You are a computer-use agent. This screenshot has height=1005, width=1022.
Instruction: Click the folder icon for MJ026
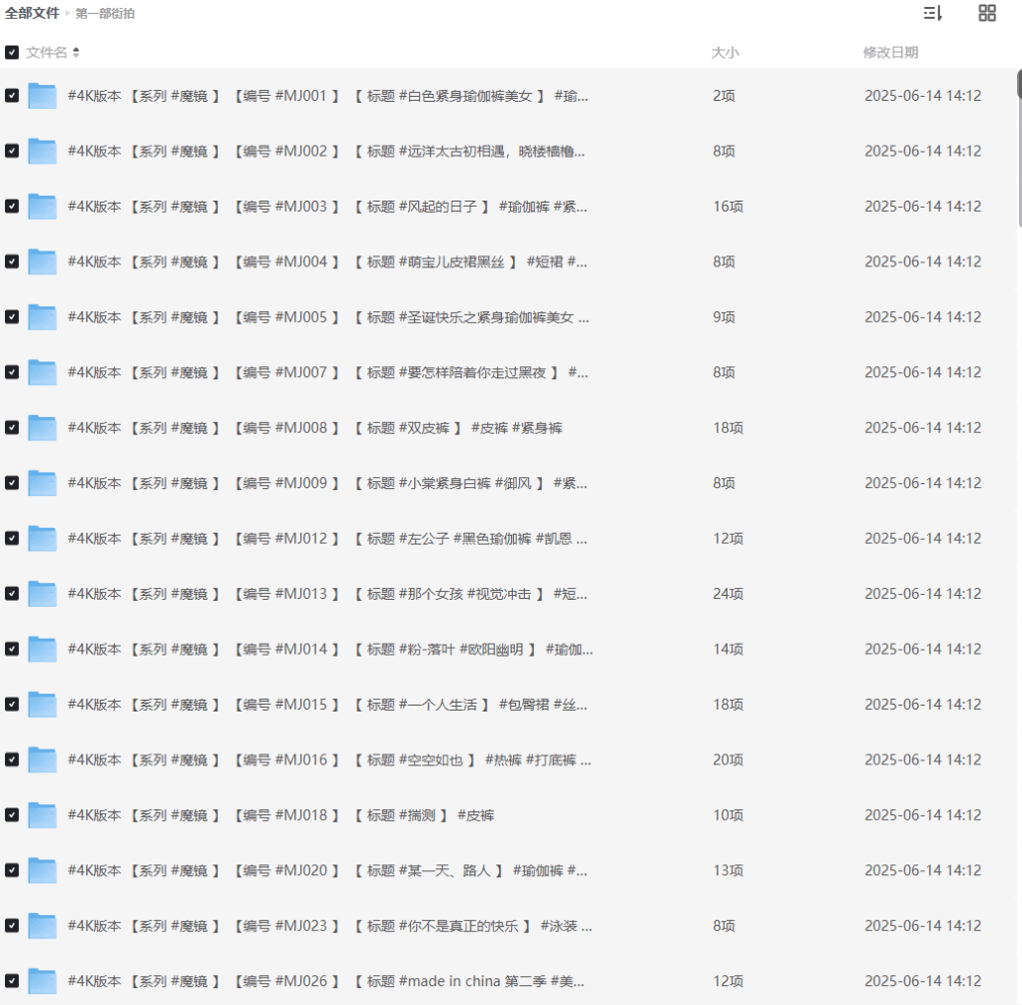click(x=42, y=980)
